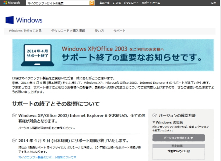Select the 使い方 navigation tab
This screenshot has width=221, height=161.
[99, 31]
